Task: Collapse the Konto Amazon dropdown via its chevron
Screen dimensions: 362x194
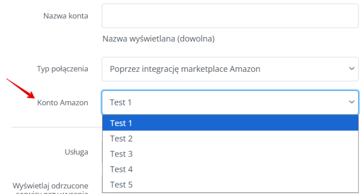Action: pyautogui.click(x=351, y=103)
